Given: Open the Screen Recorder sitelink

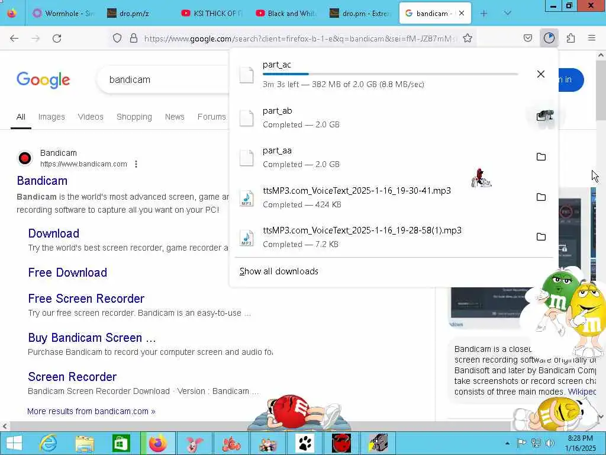Looking at the screenshot, I should pyautogui.click(x=72, y=376).
